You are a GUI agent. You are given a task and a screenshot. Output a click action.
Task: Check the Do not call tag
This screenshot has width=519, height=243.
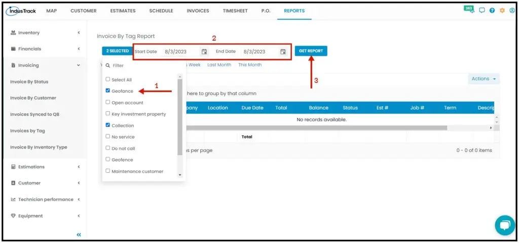tap(107, 148)
